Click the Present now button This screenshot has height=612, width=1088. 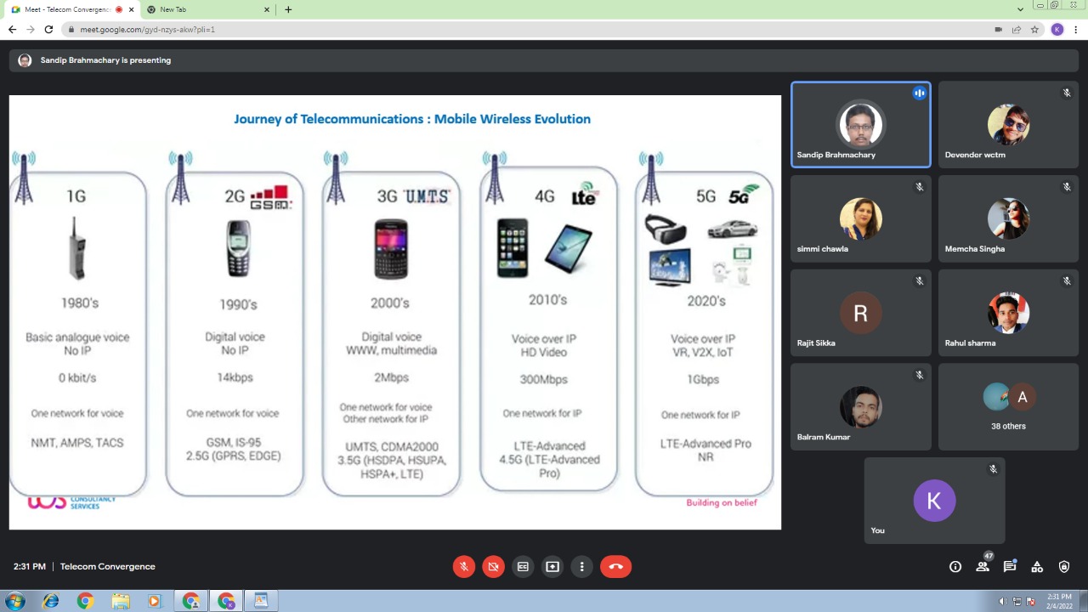[x=552, y=567]
